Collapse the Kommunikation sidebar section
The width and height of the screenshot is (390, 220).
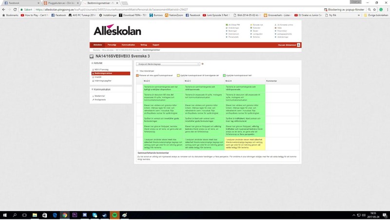pos(93,89)
